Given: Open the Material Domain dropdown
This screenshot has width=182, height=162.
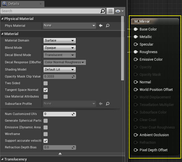Looking at the screenshot, I should point(60,41).
